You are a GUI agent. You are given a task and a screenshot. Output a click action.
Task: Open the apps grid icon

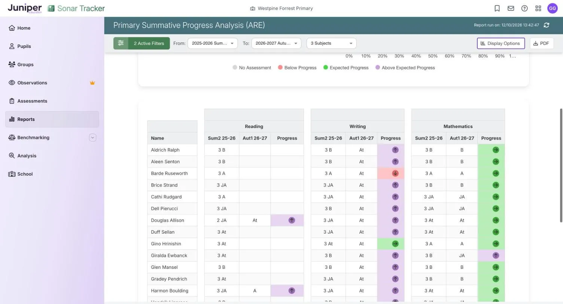click(x=538, y=8)
